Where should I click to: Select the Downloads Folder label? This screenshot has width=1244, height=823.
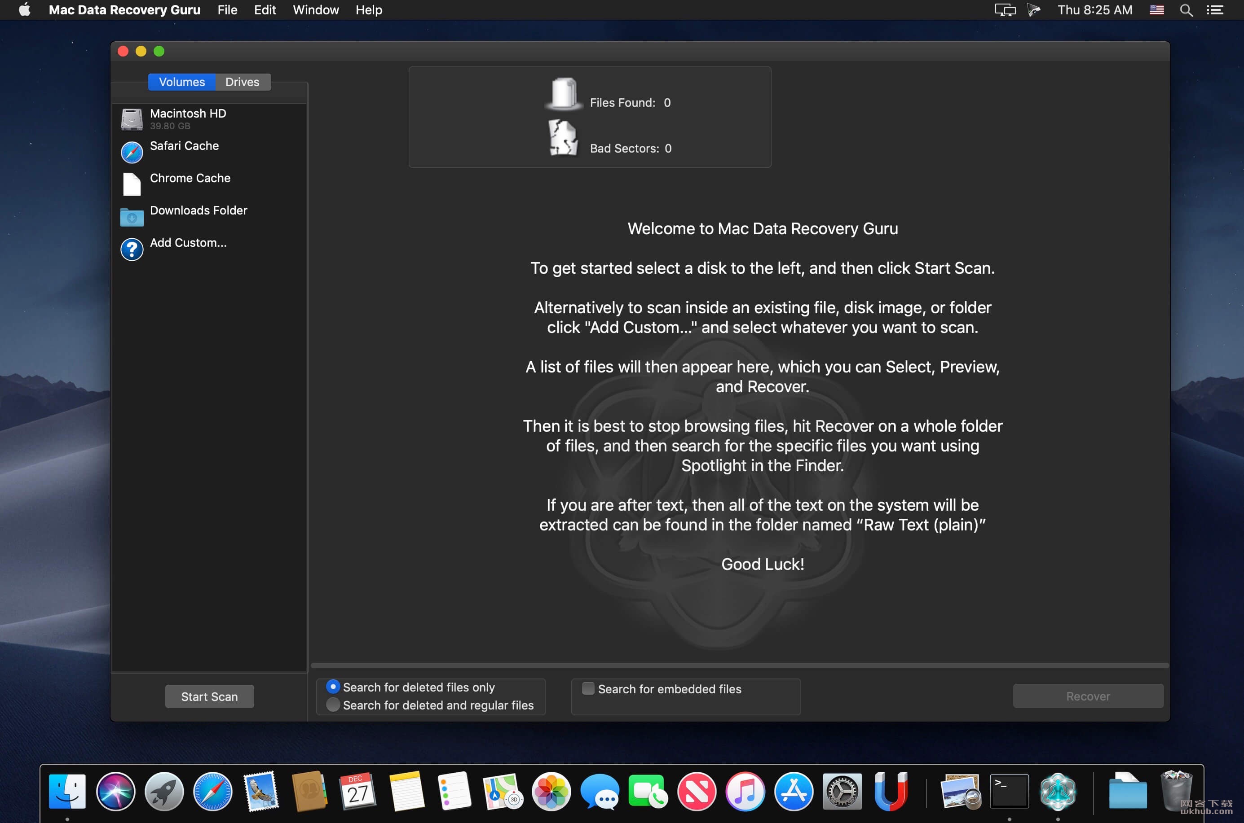pos(199,210)
